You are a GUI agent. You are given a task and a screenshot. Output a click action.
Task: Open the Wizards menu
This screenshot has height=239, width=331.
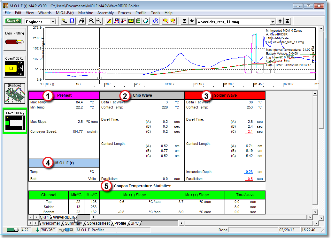pyautogui.click(x=45, y=13)
